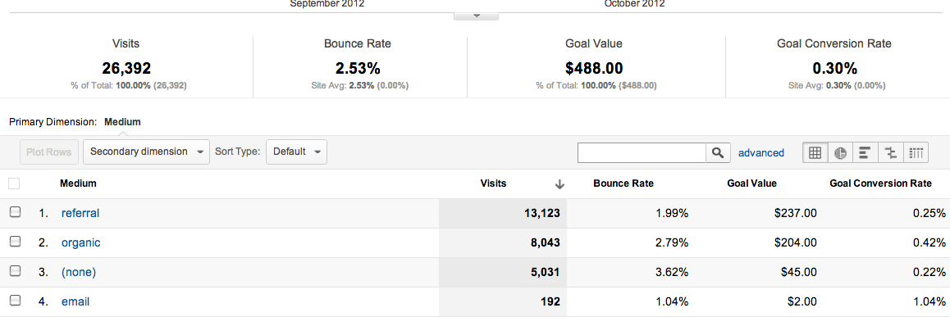Collapse the timeline graph handle arrow
The width and height of the screenshot is (950, 317).
(476, 16)
